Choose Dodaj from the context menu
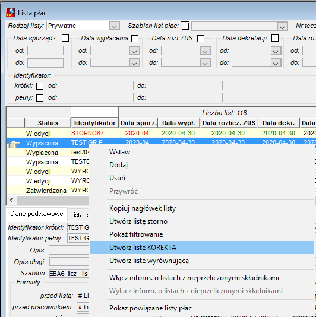 pos(202,165)
